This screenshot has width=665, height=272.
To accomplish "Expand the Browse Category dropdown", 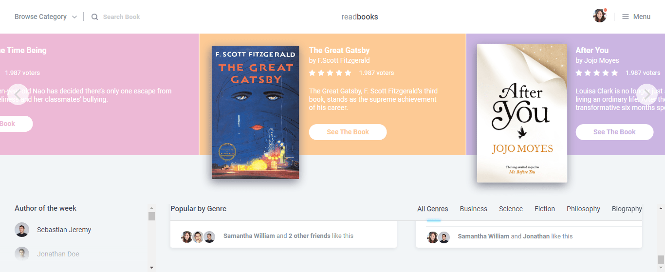I will point(46,17).
